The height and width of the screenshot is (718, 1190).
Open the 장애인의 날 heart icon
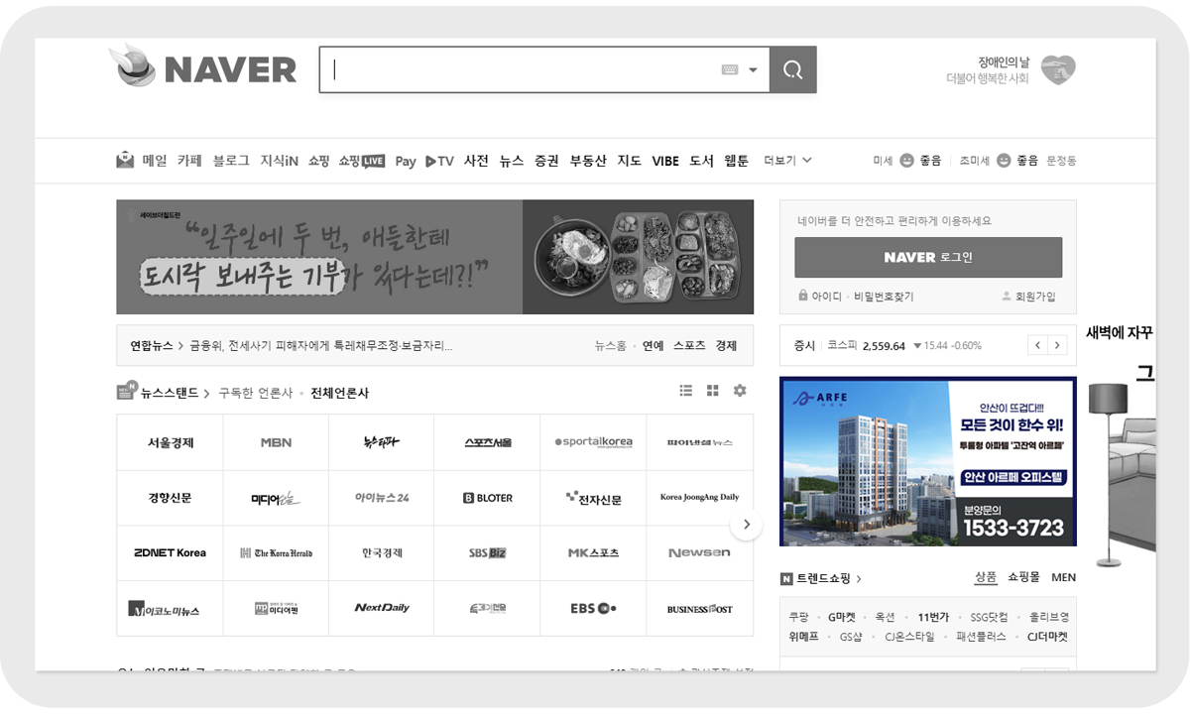[x=1058, y=69]
